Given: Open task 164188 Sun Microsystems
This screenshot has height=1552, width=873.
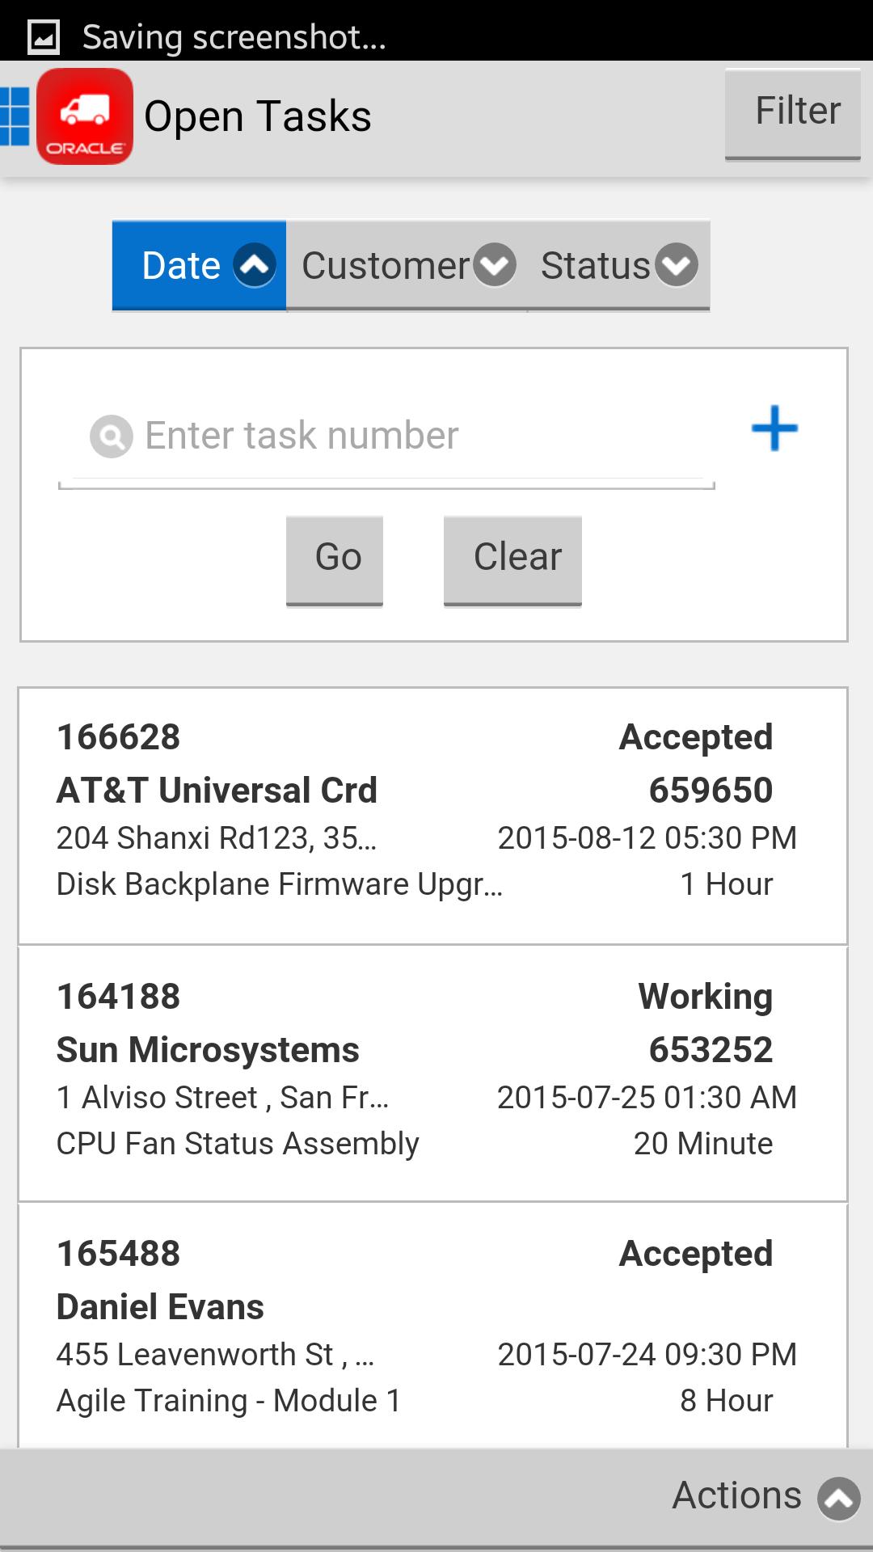Looking at the screenshot, I should [432, 1073].
